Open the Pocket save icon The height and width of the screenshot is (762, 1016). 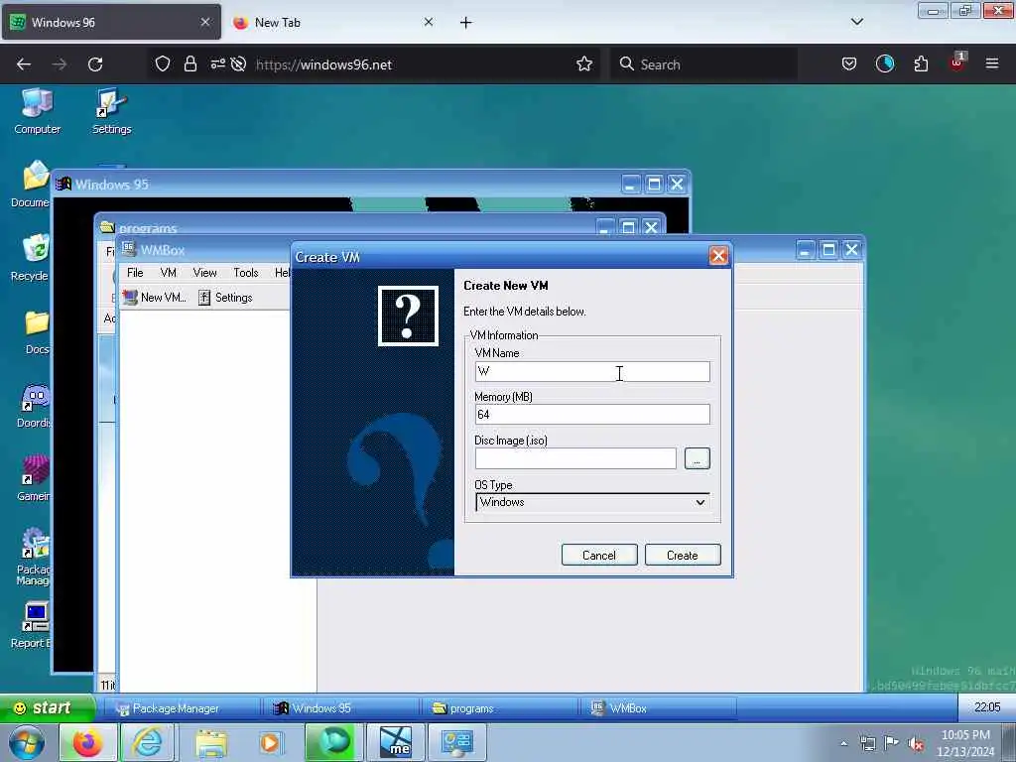[849, 64]
